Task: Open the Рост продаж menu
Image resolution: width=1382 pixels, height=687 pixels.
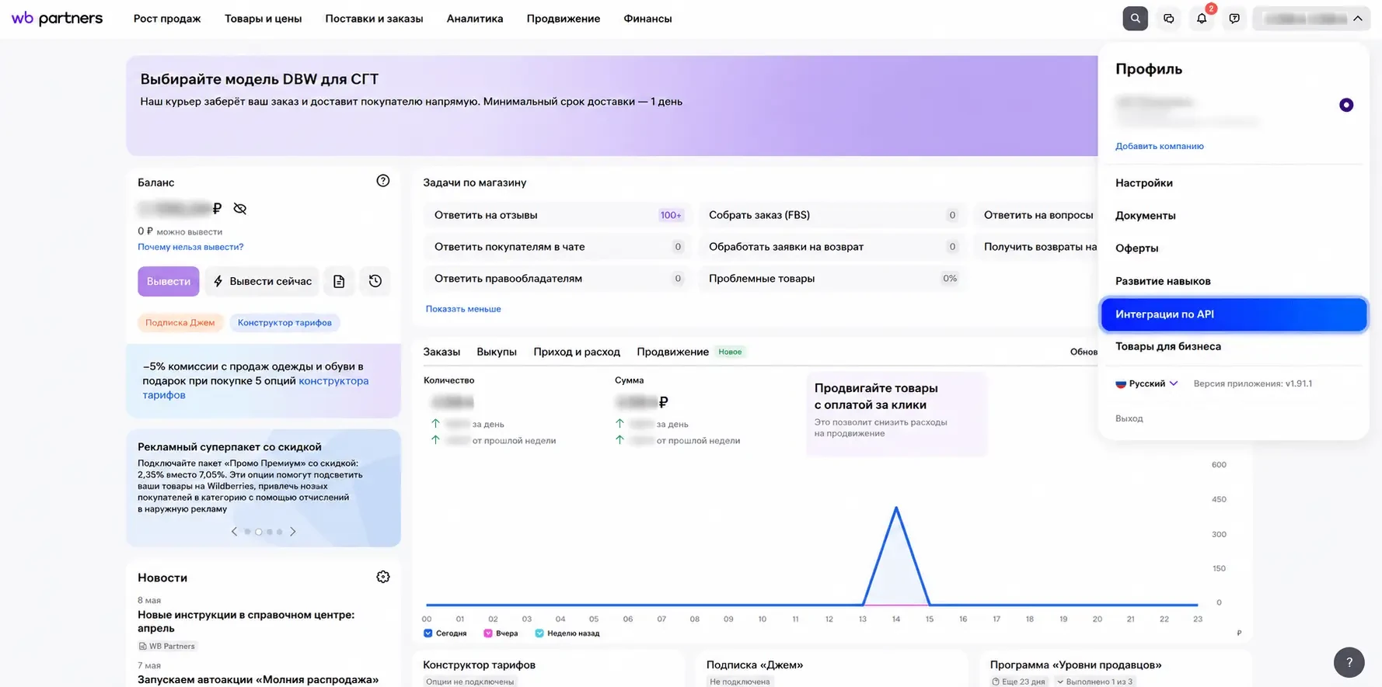Action: pyautogui.click(x=167, y=19)
